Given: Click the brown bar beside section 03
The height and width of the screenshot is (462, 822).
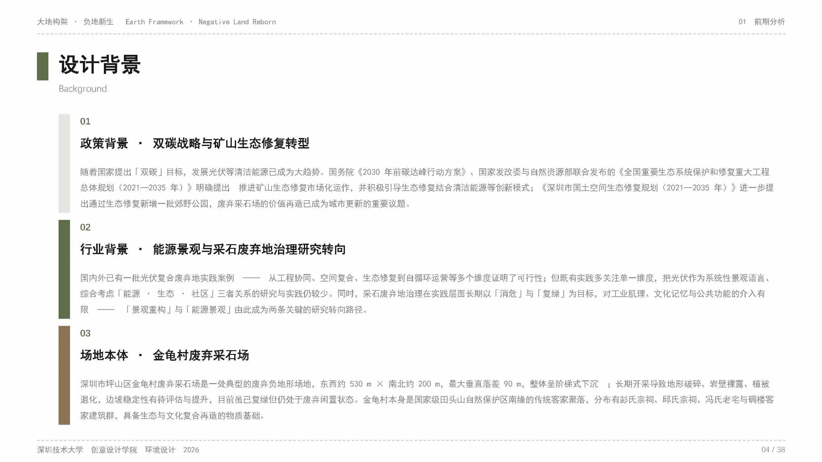Looking at the screenshot, I should pos(64,375).
